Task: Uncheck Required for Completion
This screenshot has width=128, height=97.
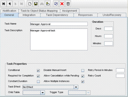Action: [x=38, y=76]
